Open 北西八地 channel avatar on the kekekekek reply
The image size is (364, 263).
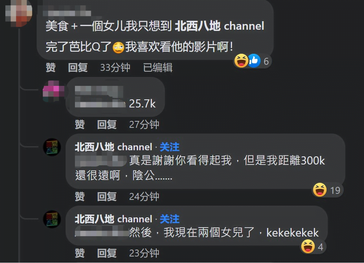pyautogui.click(x=52, y=219)
